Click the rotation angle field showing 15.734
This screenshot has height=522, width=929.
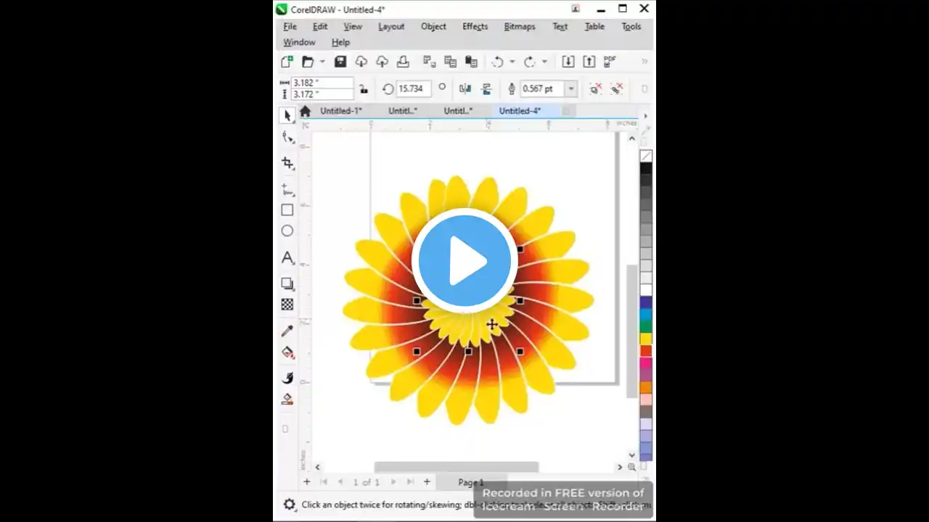point(413,89)
